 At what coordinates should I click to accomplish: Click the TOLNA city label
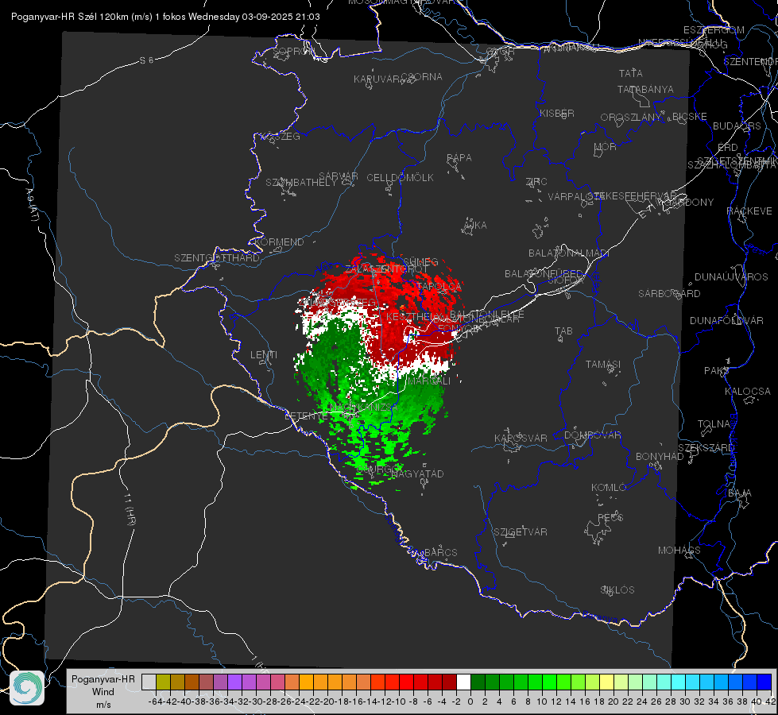point(714,424)
